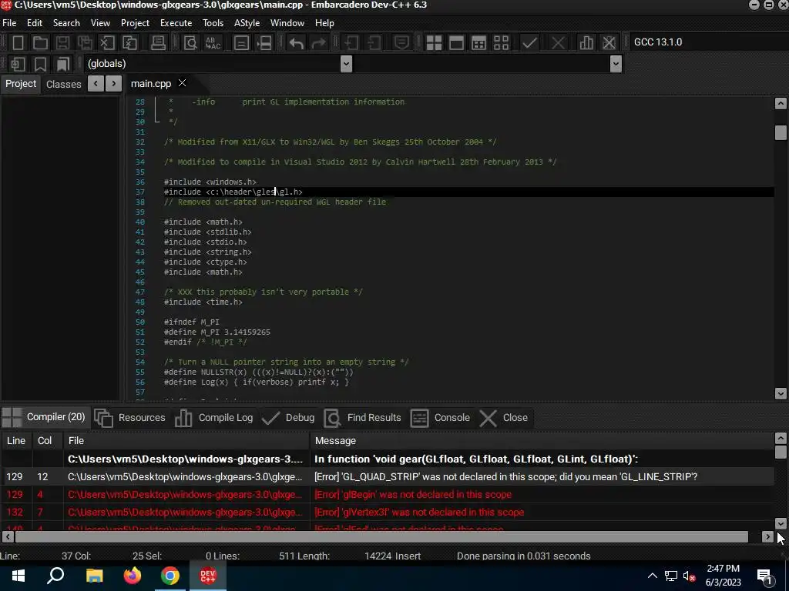Open the GCC 13.1.0 compiler selector
This screenshot has width=789, height=591.
click(709, 42)
